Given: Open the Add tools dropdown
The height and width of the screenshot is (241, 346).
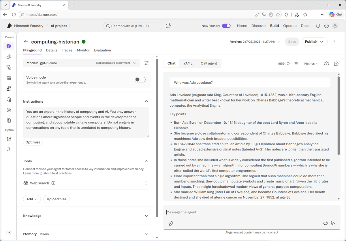Looking at the screenshot, I should [x=32, y=199].
